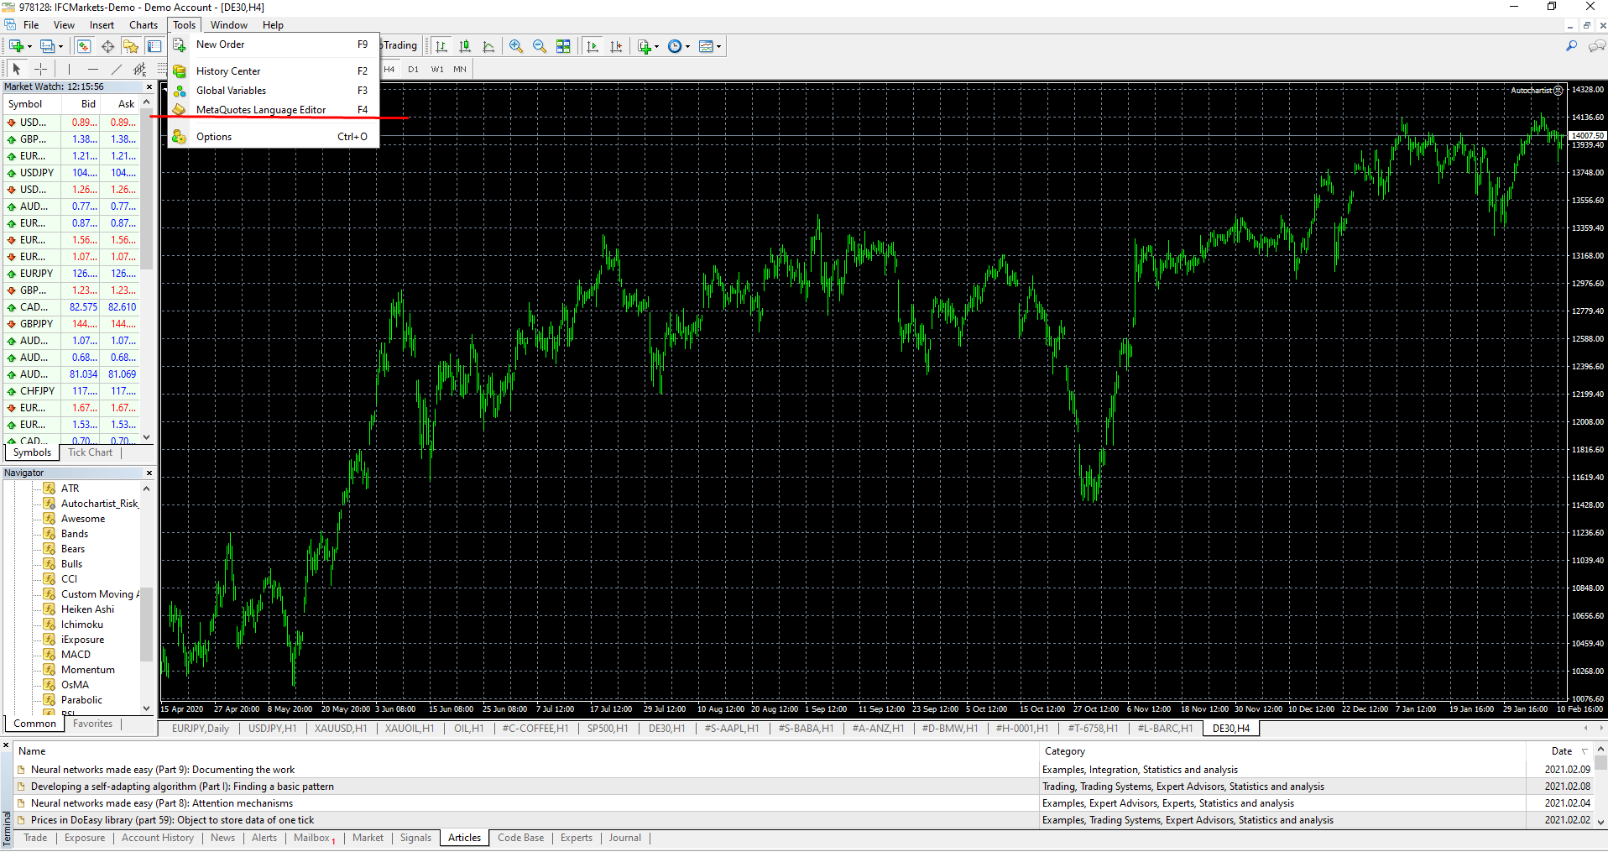This screenshot has height=852, width=1608.
Task: Switch to the Tick Chart tab
Action: tap(90, 452)
